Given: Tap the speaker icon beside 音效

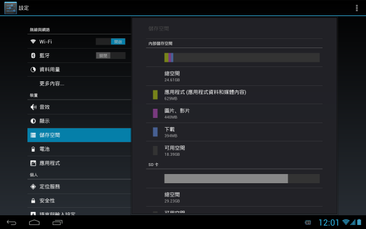Looking at the screenshot, I should coord(33,107).
